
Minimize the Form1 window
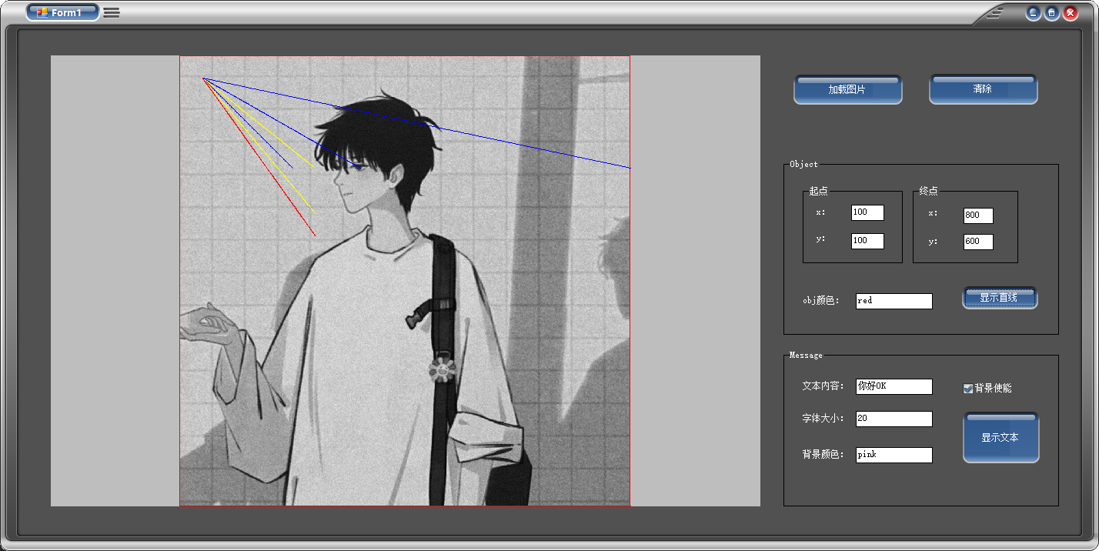pyautogui.click(x=1032, y=12)
